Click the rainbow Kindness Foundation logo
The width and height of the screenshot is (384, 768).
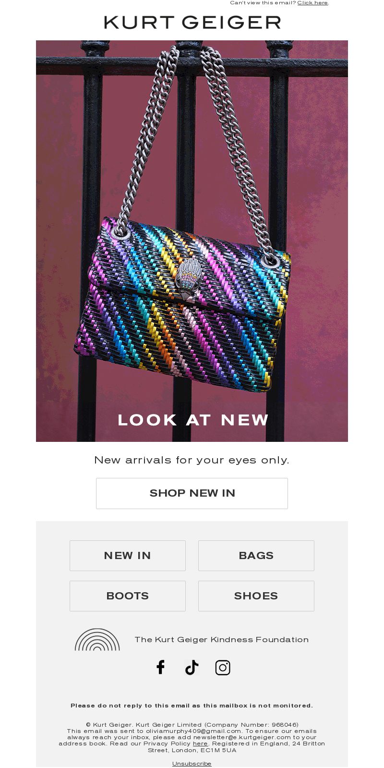pos(97,640)
